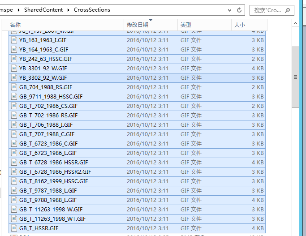The width and height of the screenshot is (306, 236).
Task: Expand the breadcrumb arrow before SharedContent
Action: (x=18, y=10)
